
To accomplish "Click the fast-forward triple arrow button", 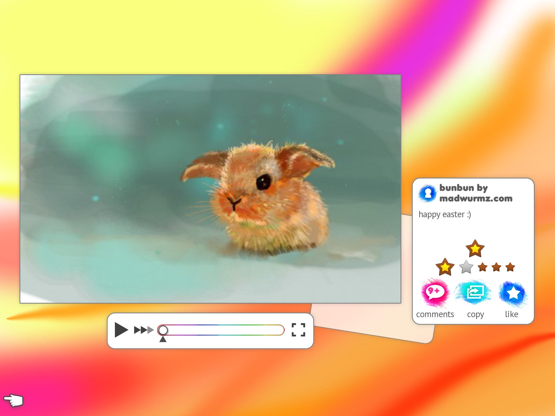I will coord(144,330).
